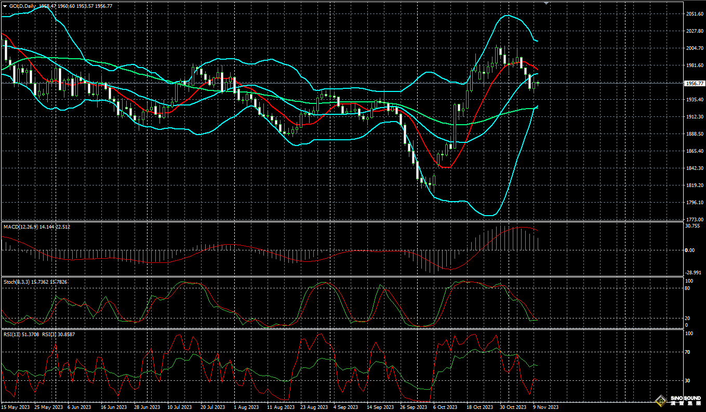Screen dimensions: 706x412
Task: Click the MACD scale value -28.991
Action: [694, 272]
